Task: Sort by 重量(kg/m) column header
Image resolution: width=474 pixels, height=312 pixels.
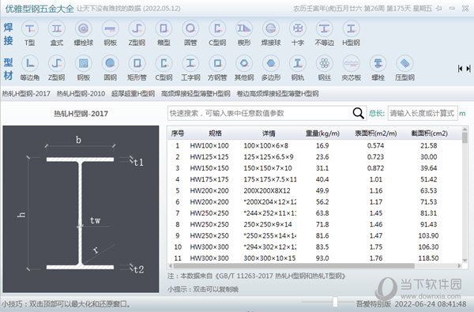Action: pos(322,133)
